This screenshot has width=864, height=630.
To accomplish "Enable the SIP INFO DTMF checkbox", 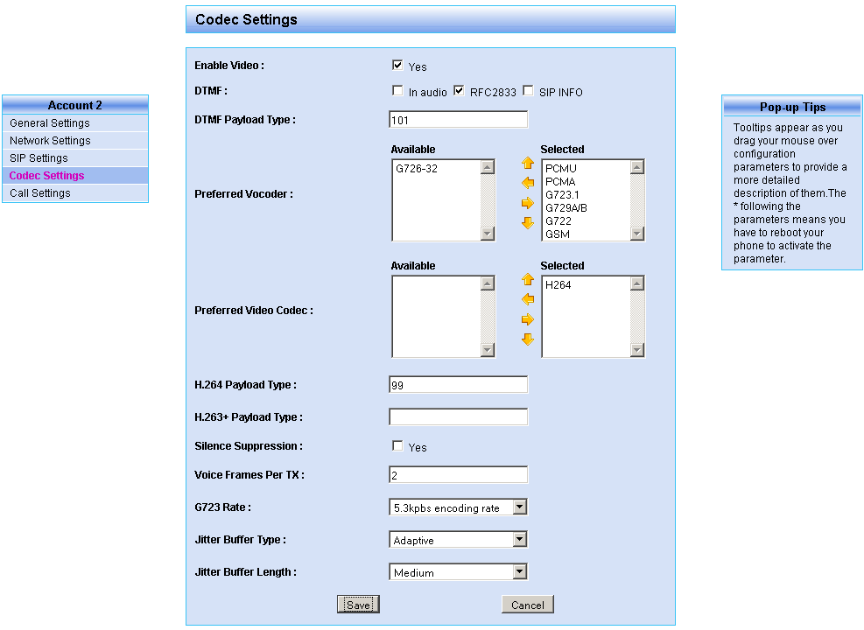I will pos(528,91).
